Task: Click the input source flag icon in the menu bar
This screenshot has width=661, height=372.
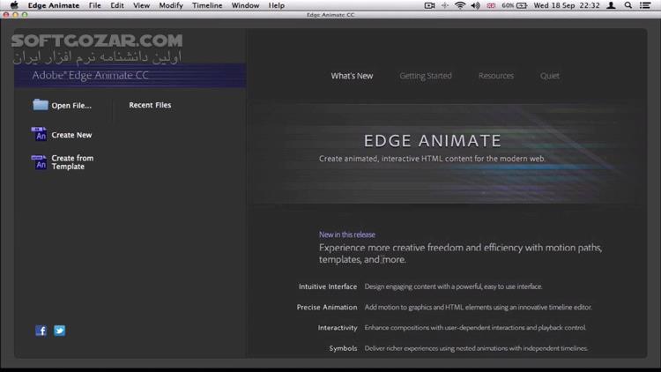Action: [x=491, y=5]
